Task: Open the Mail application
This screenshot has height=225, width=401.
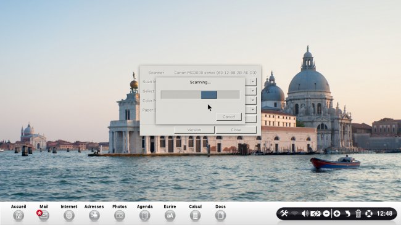Action: [x=44, y=216]
